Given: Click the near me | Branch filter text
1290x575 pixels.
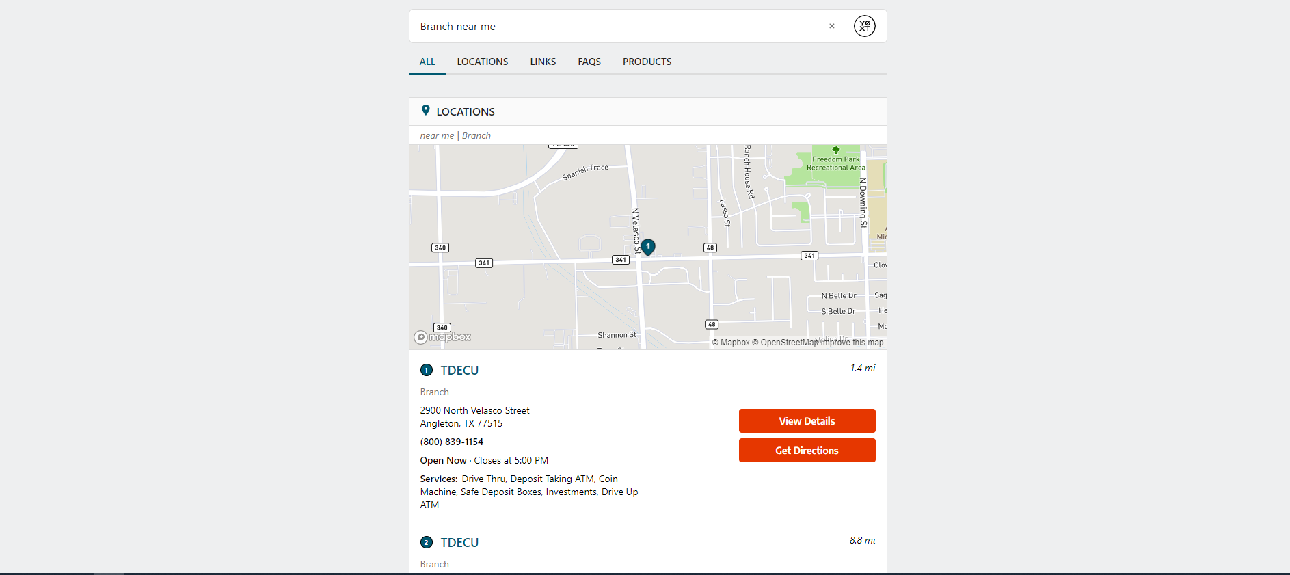Looking at the screenshot, I should [455, 135].
